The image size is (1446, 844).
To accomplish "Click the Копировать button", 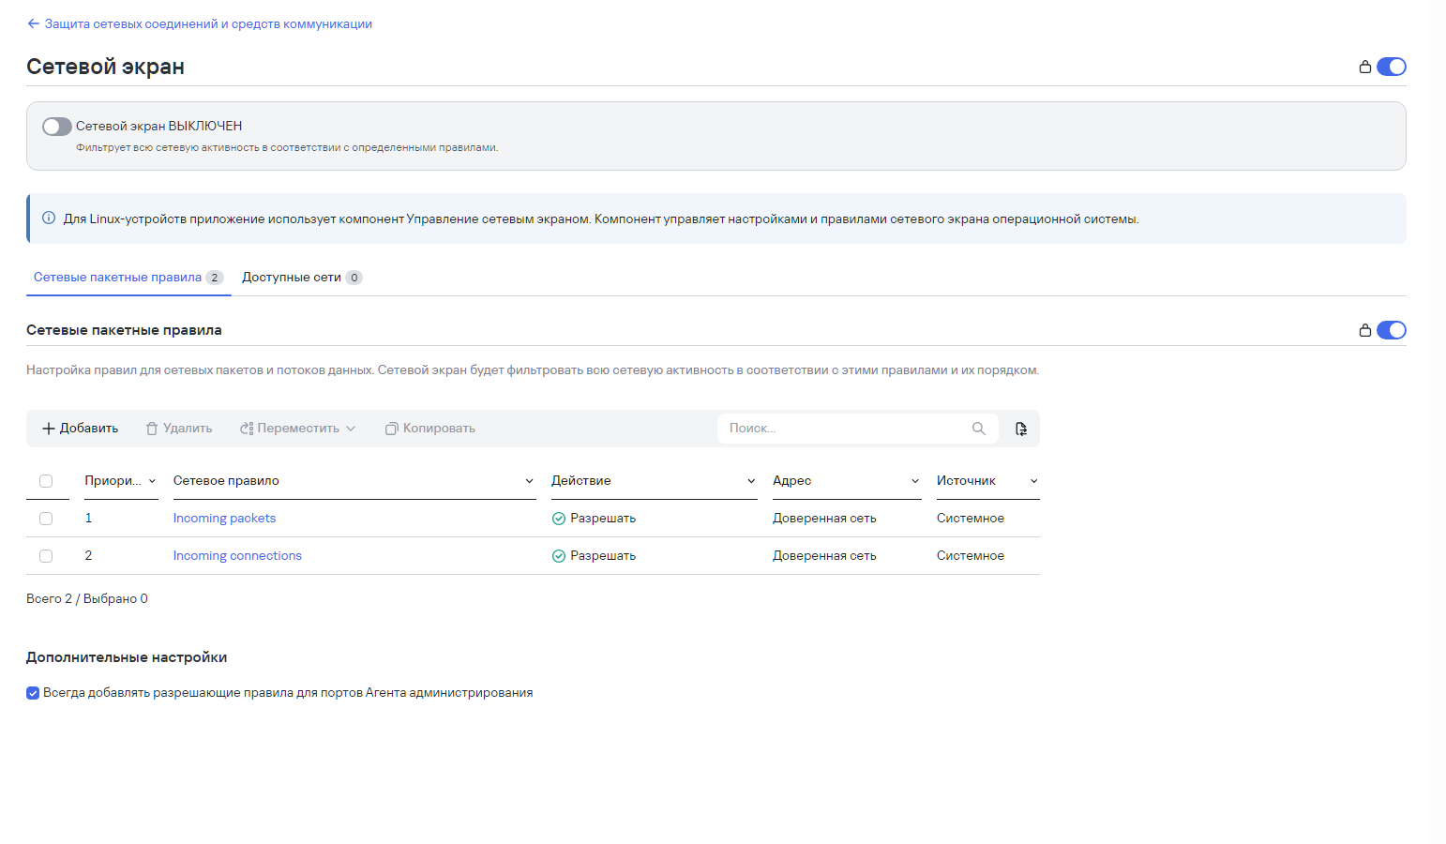I will coord(430,429).
